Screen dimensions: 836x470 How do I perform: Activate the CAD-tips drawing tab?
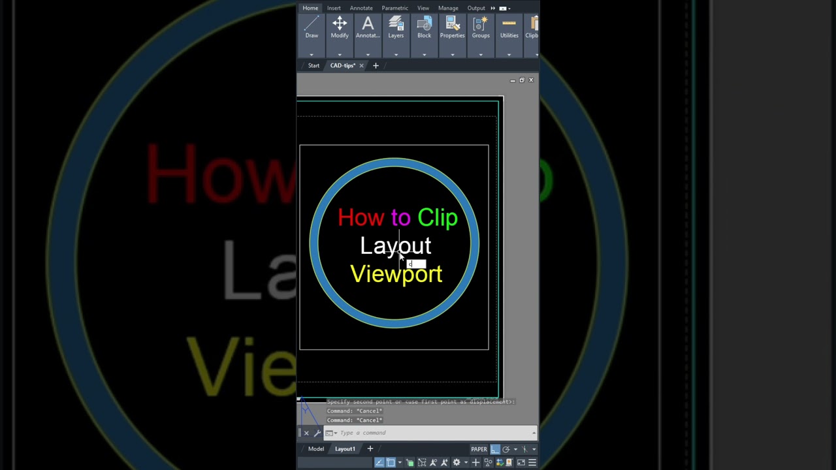342,65
